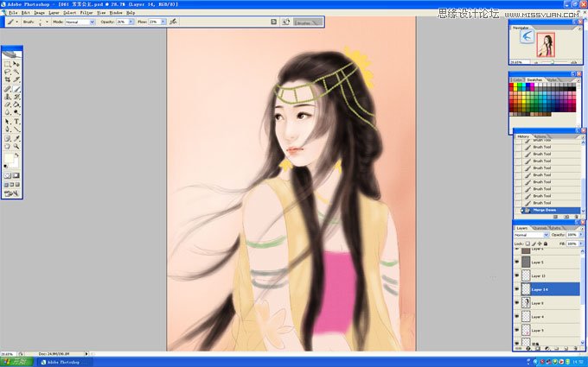The image size is (588, 367).
Task: Select the Blur tool
Action: click(7, 111)
